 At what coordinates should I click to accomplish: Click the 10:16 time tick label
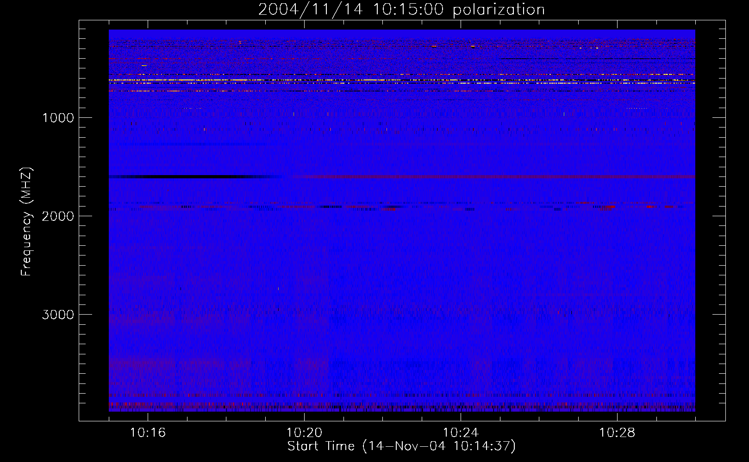tap(148, 432)
